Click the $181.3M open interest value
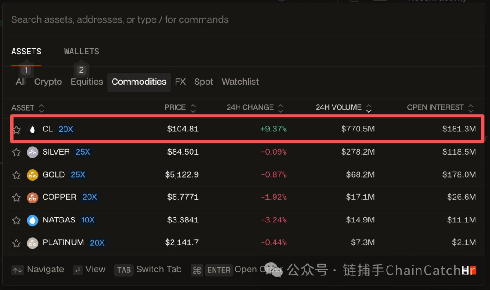 [459, 129]
